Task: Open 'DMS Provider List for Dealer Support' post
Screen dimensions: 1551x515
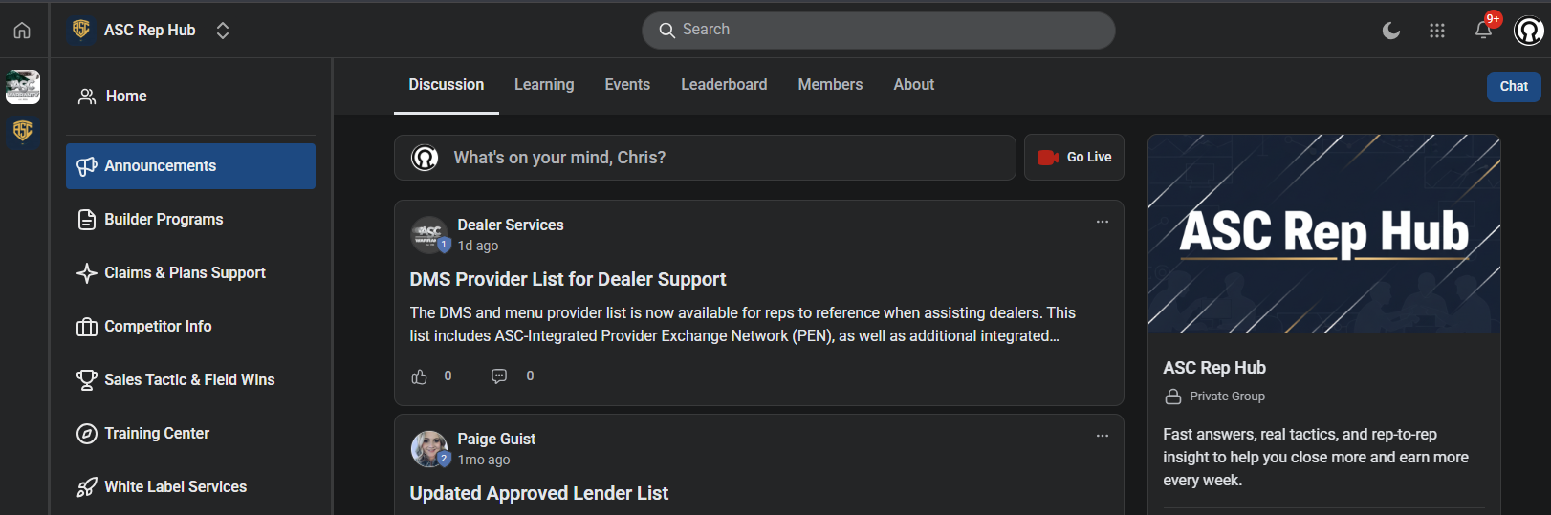Action: [568, 280]
